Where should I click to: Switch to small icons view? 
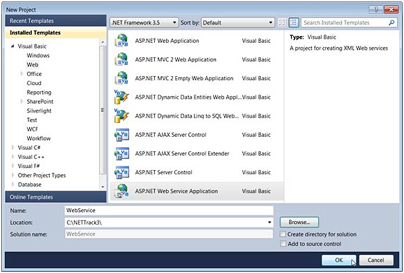(x=282, y=23)
